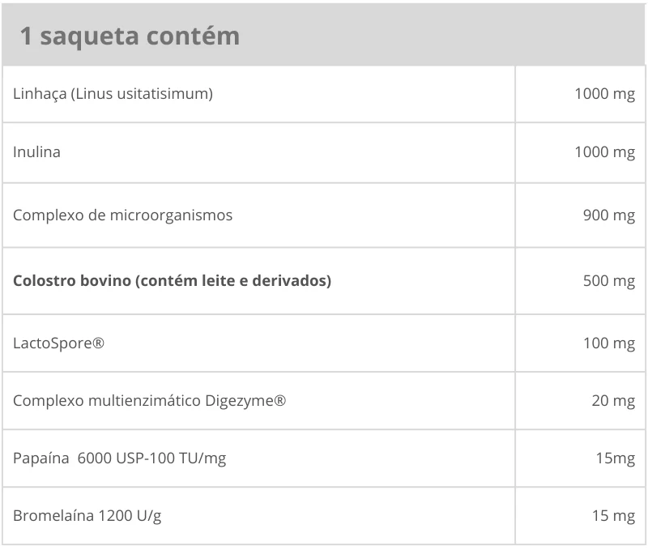The height and width of the screenshot is (550, 648).
Task: Select the bold Colostro bovino label
Action: (x=173, y=281)
